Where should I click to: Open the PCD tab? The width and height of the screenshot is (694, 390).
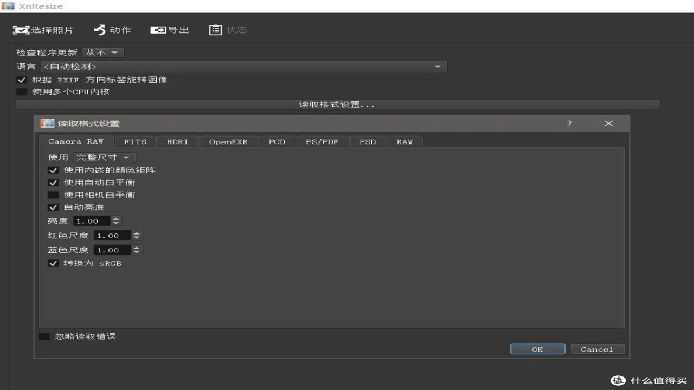(277, 142)
